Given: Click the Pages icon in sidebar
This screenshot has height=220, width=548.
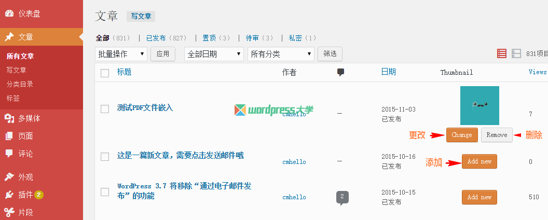Looking at the screenshot, I should 9,136.
